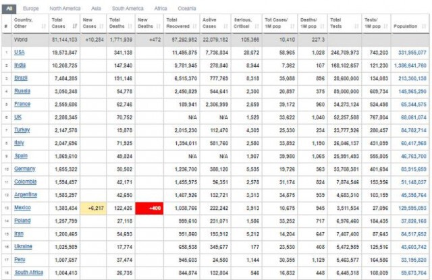432x280 pixels.
Task: Open the Peru country link
Action: coord(20,260)
